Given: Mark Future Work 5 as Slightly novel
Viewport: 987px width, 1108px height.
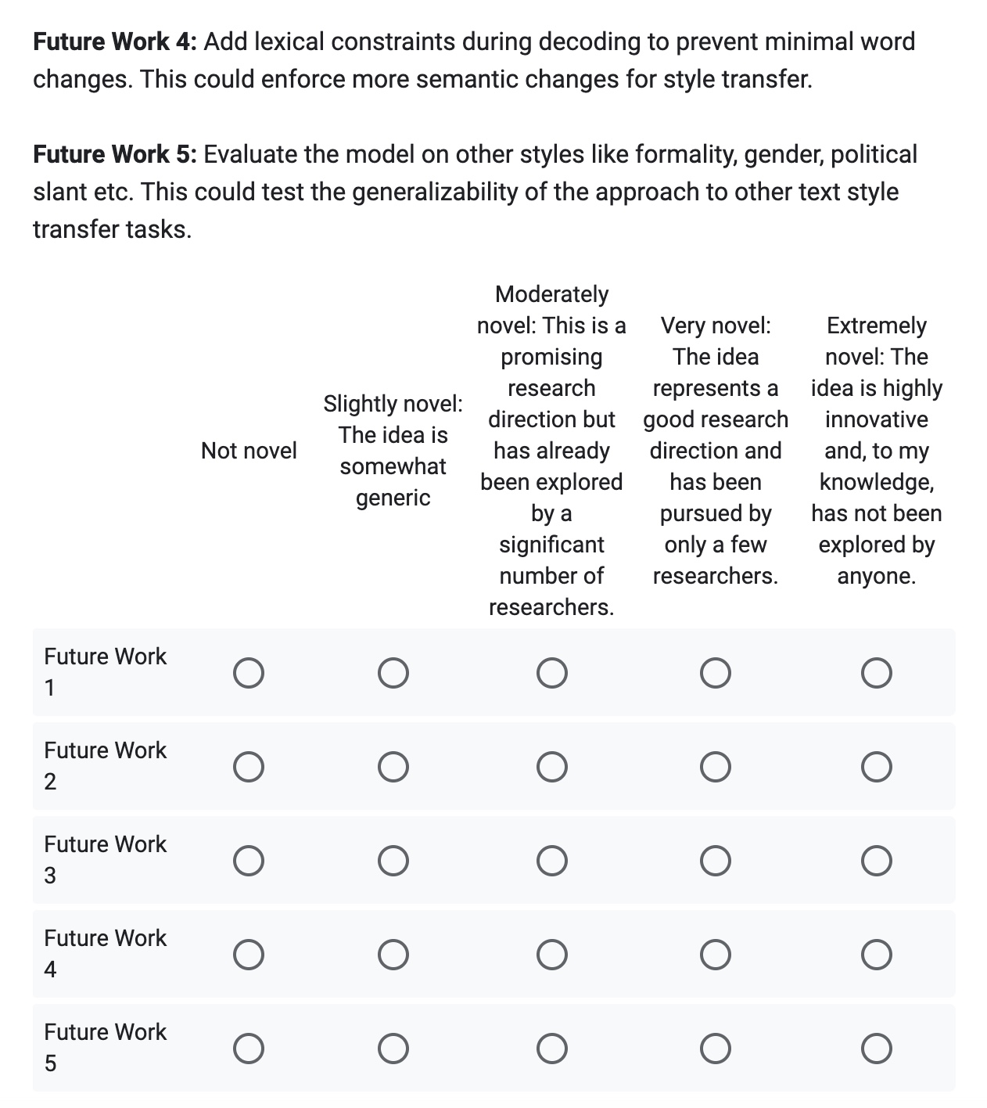Looking at the screenshot, I should coord(393,1049).
